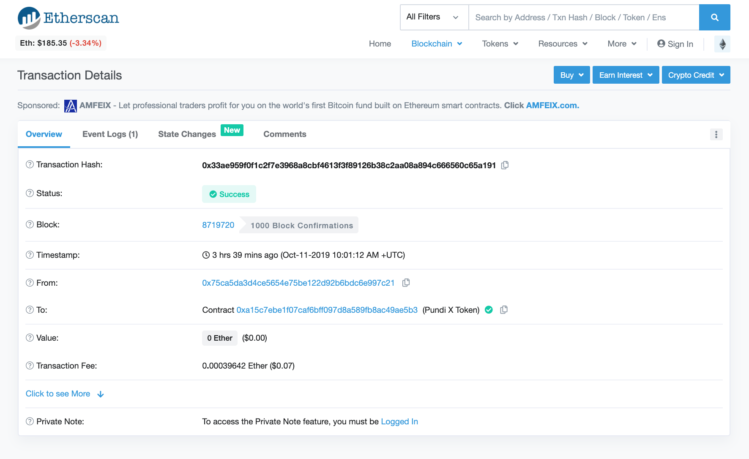This screenshot has width=749, height=459.
Task: Click the clock icon in Timestamp row
Action: [x=206, y=255]
